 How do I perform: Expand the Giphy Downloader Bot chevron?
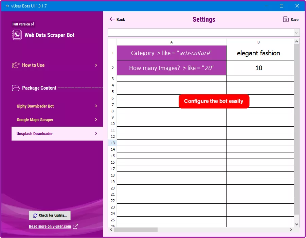[96, 106]
